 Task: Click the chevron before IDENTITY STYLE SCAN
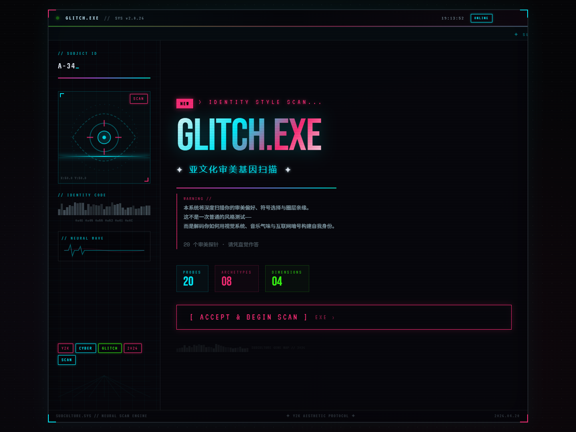[200, 102]
